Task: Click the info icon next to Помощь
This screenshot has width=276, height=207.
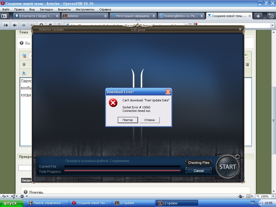Action: click(26, 192)
